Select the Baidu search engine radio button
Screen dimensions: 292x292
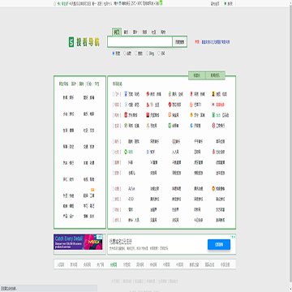(x=114, y=54)
